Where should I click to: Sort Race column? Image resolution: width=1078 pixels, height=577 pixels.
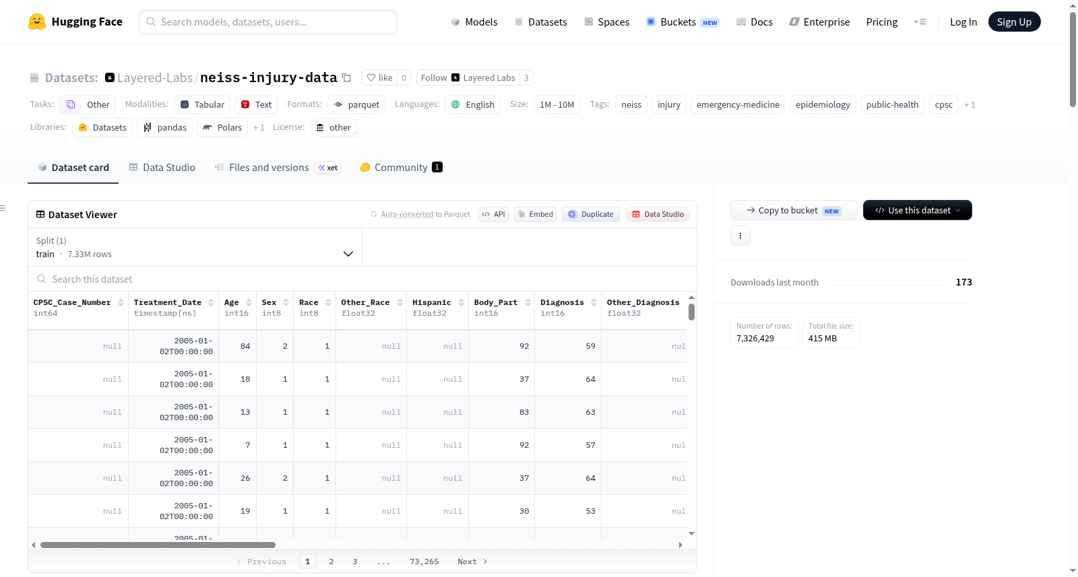(328, 302)
